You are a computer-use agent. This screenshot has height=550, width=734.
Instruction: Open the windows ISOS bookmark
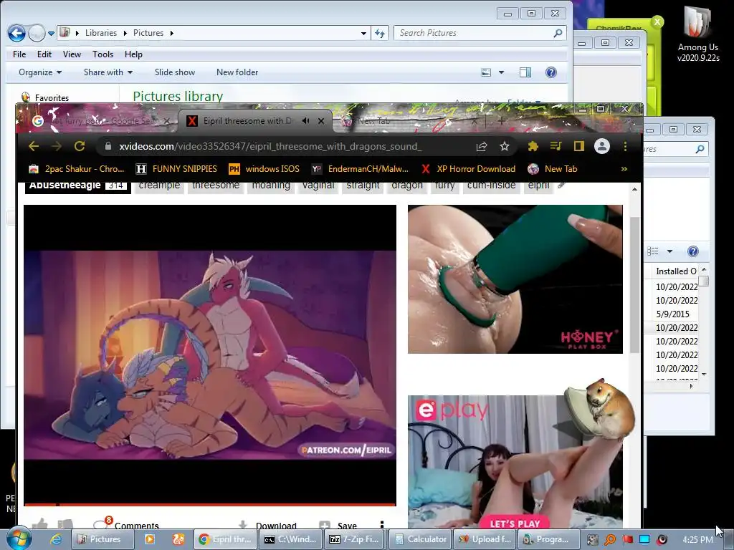pyautogui.click(x=264, y=169)
